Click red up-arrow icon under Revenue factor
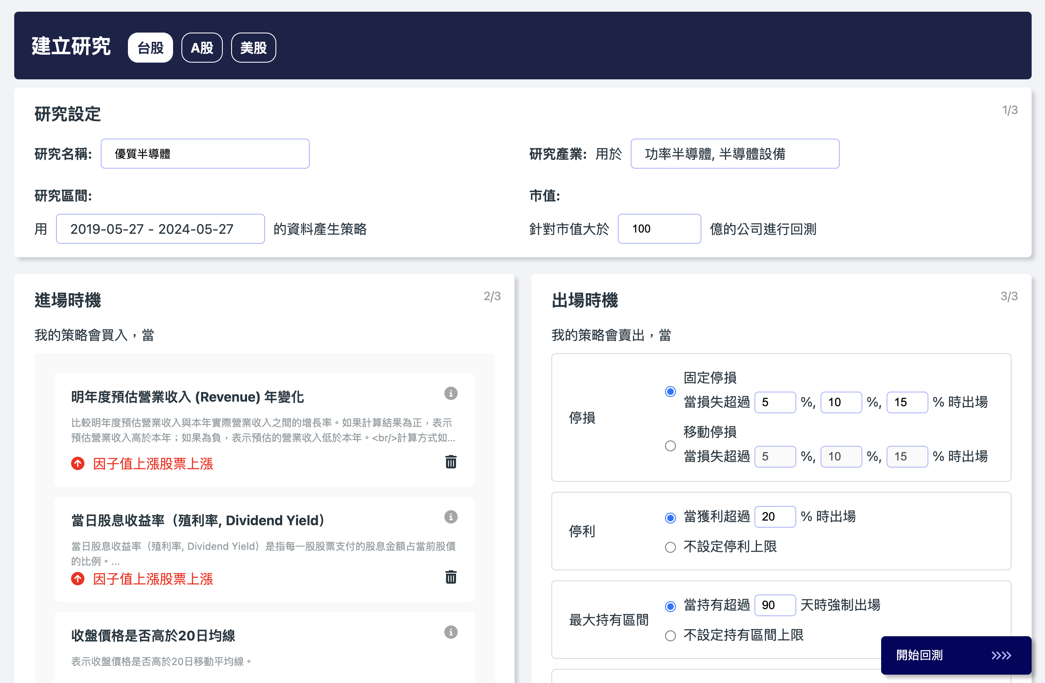1045x683 pixels. 78,464
